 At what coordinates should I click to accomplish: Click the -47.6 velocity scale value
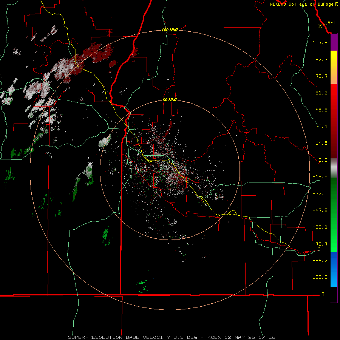[320, 210]
